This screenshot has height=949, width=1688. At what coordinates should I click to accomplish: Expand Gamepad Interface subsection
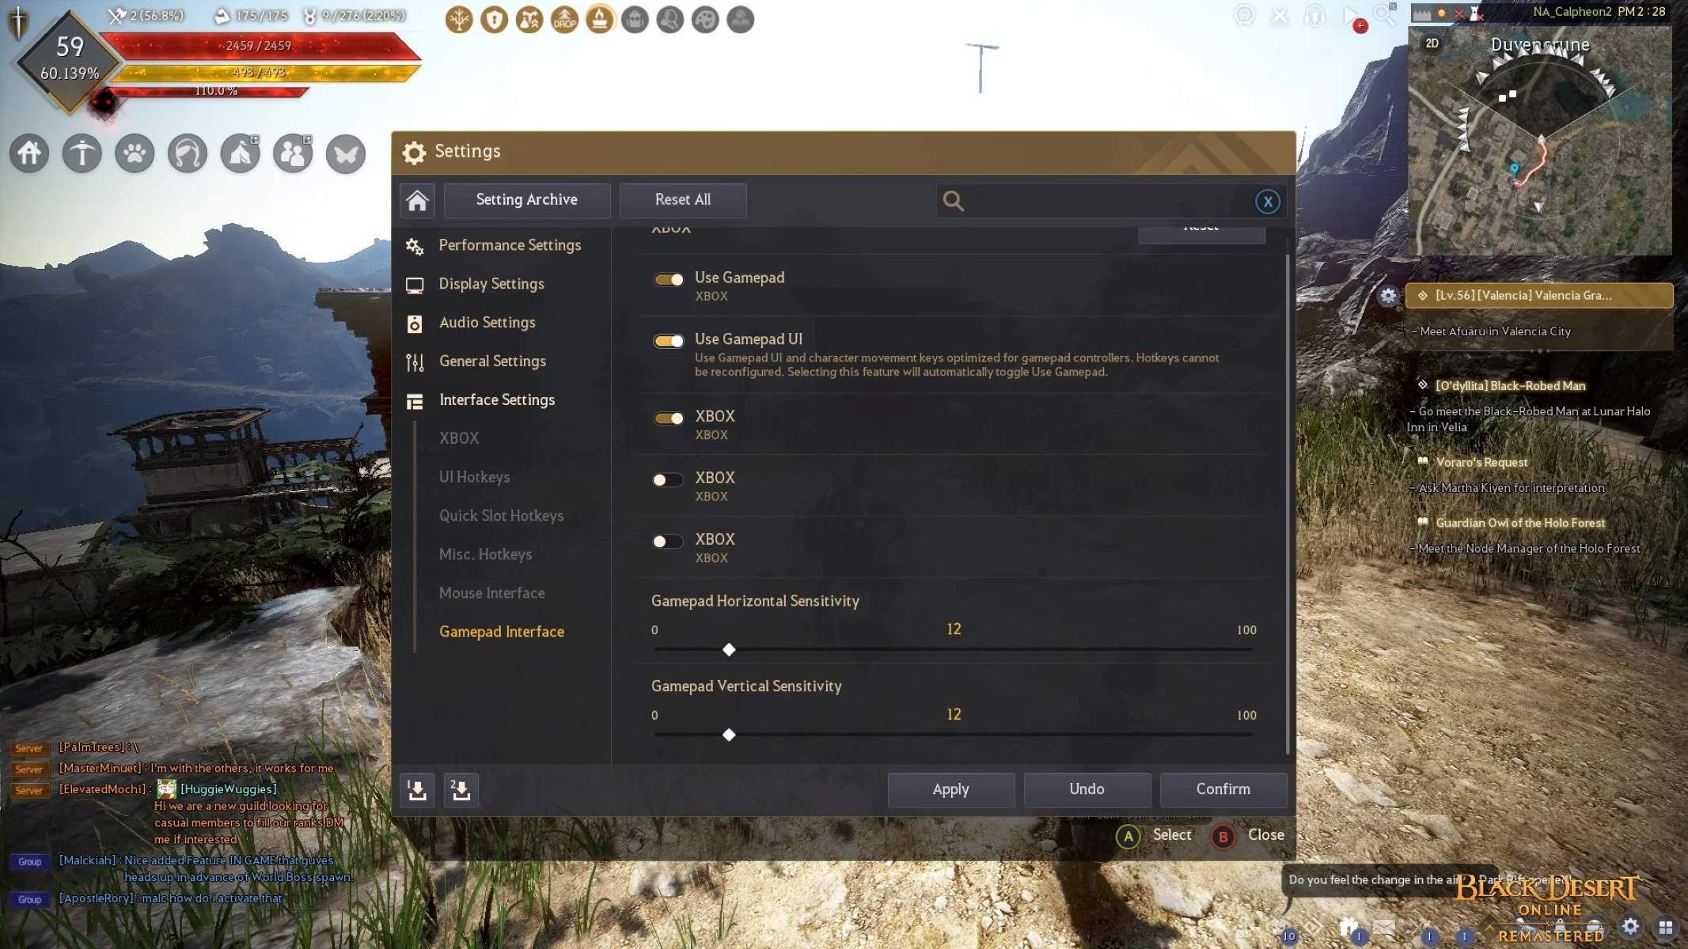coord(501,630)
